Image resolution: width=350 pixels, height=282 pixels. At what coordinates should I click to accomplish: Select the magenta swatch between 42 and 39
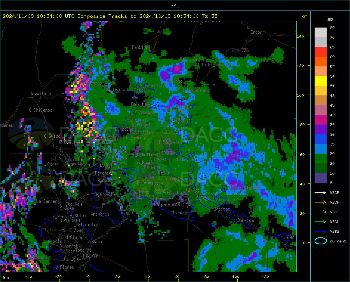(x=320, y=120)
